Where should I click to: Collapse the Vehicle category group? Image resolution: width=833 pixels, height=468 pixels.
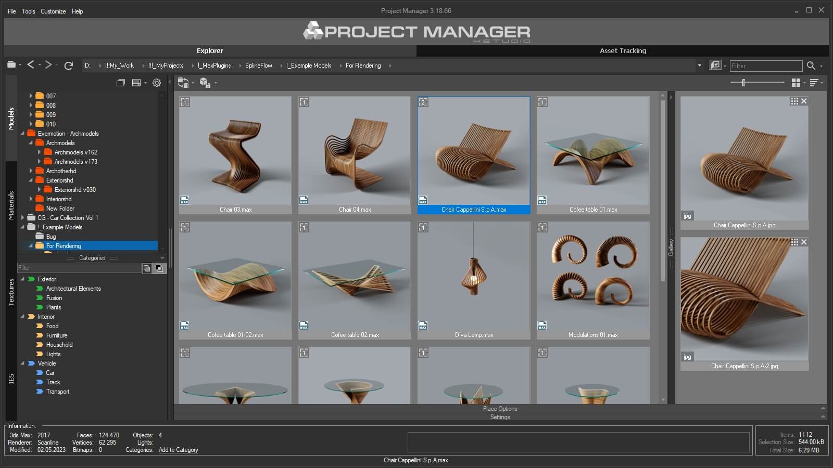tap(22, 363)
